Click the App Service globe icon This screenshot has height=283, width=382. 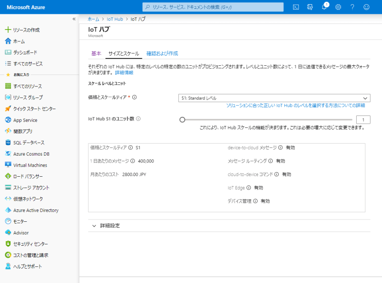[x=8, y=120]
